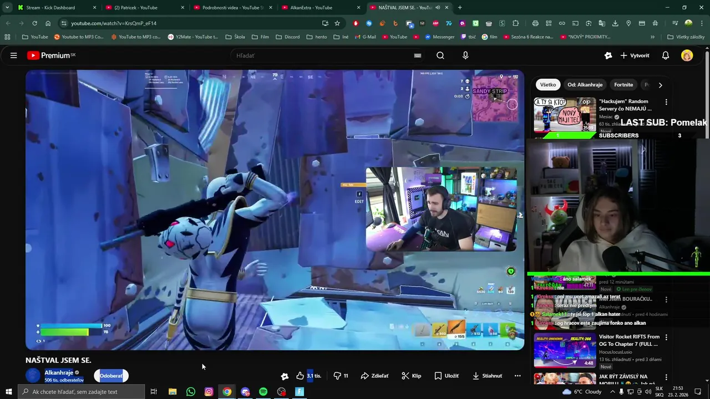Click the Zdieľať share button
Screen dimensions: 710x399
tap(374, 376)
